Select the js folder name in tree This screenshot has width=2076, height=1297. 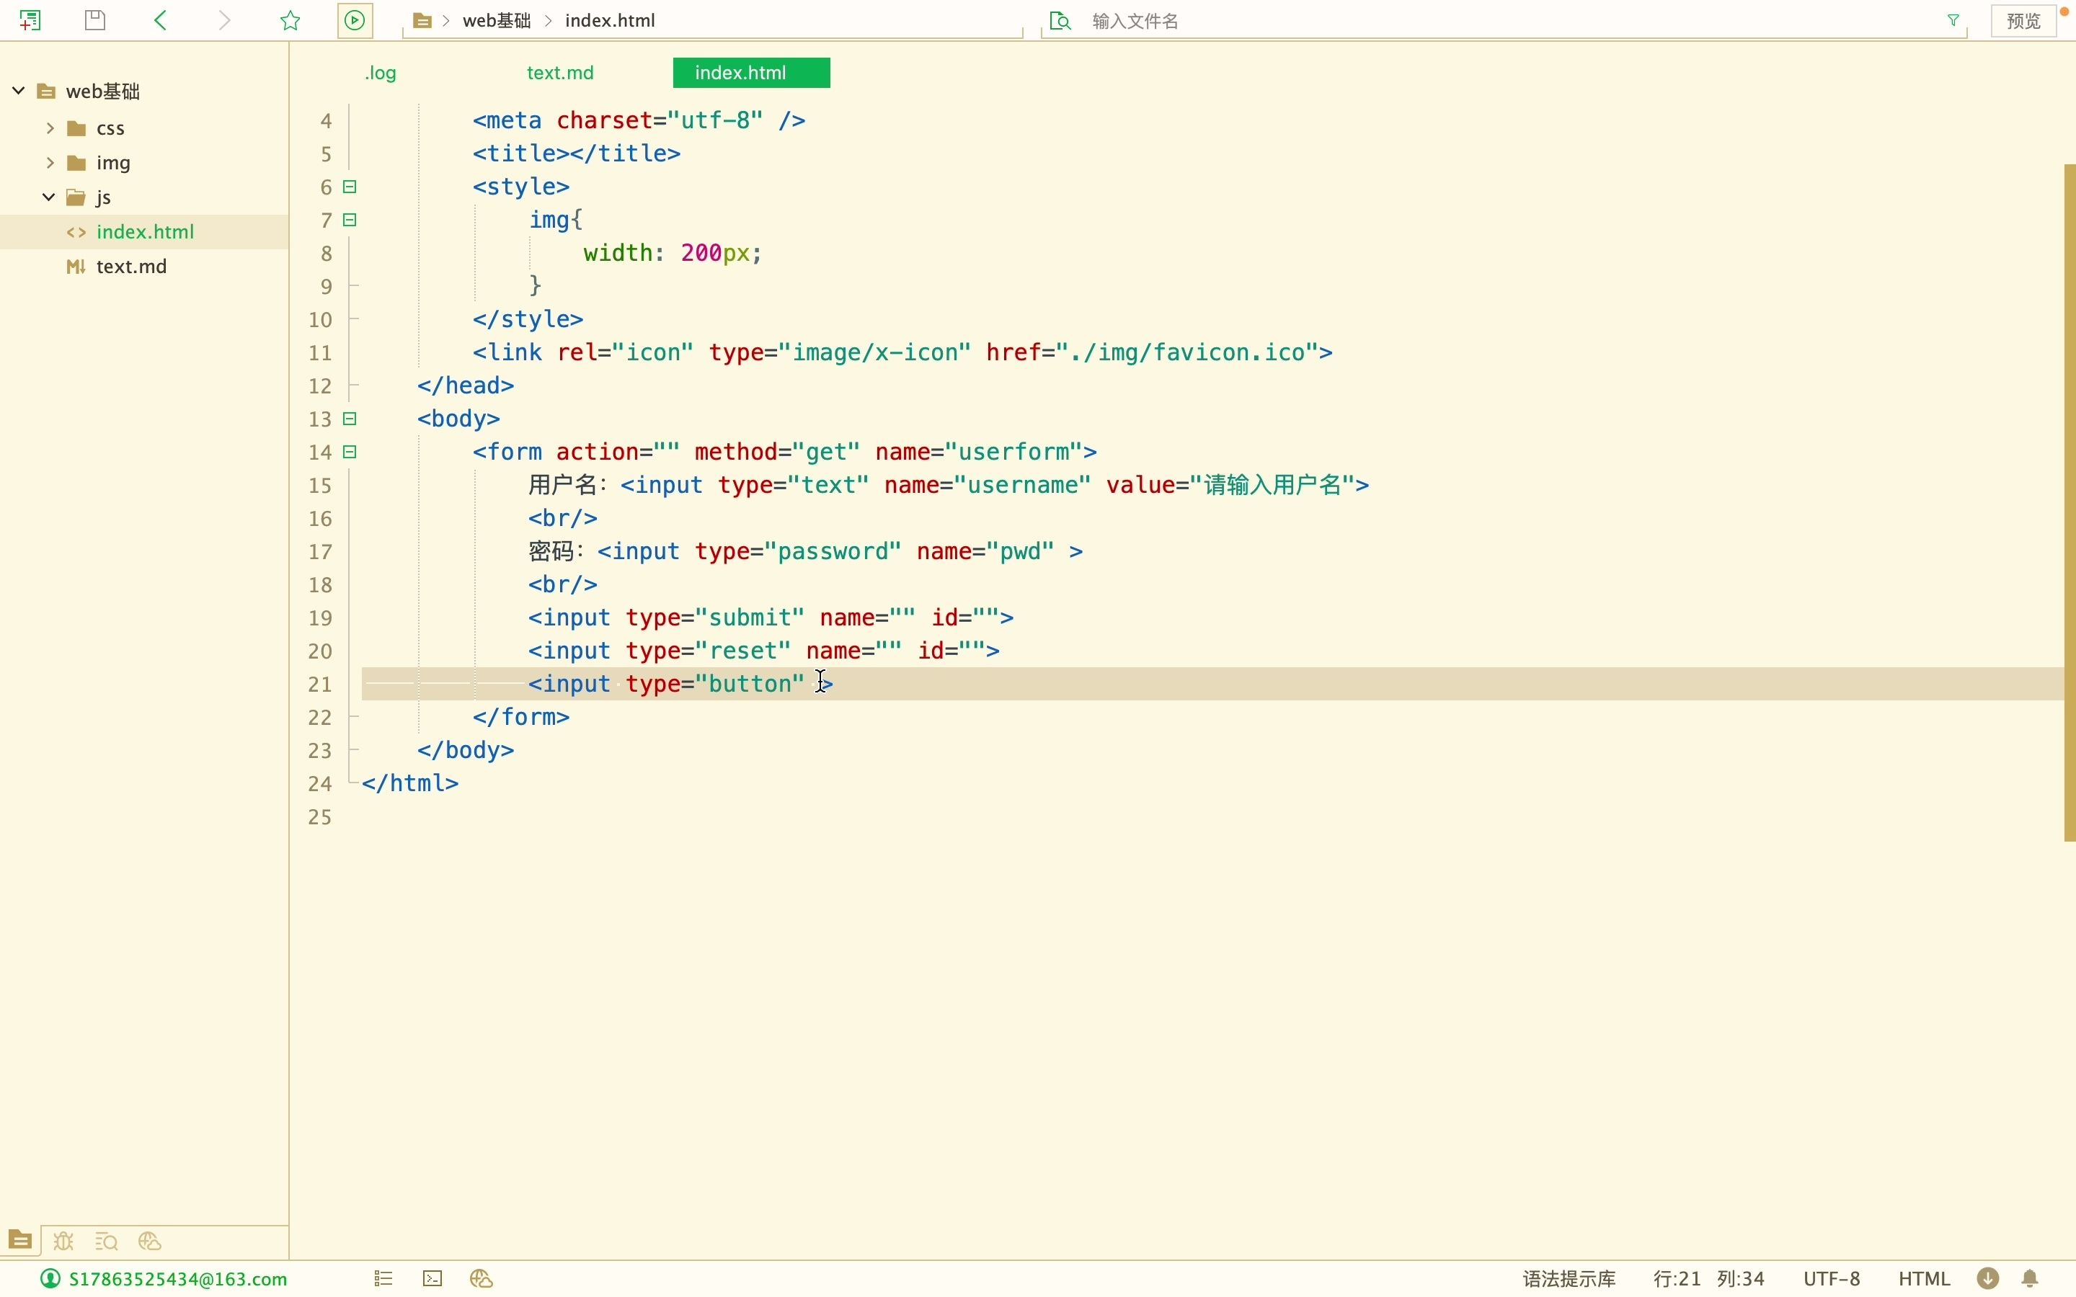coord(104,197)
